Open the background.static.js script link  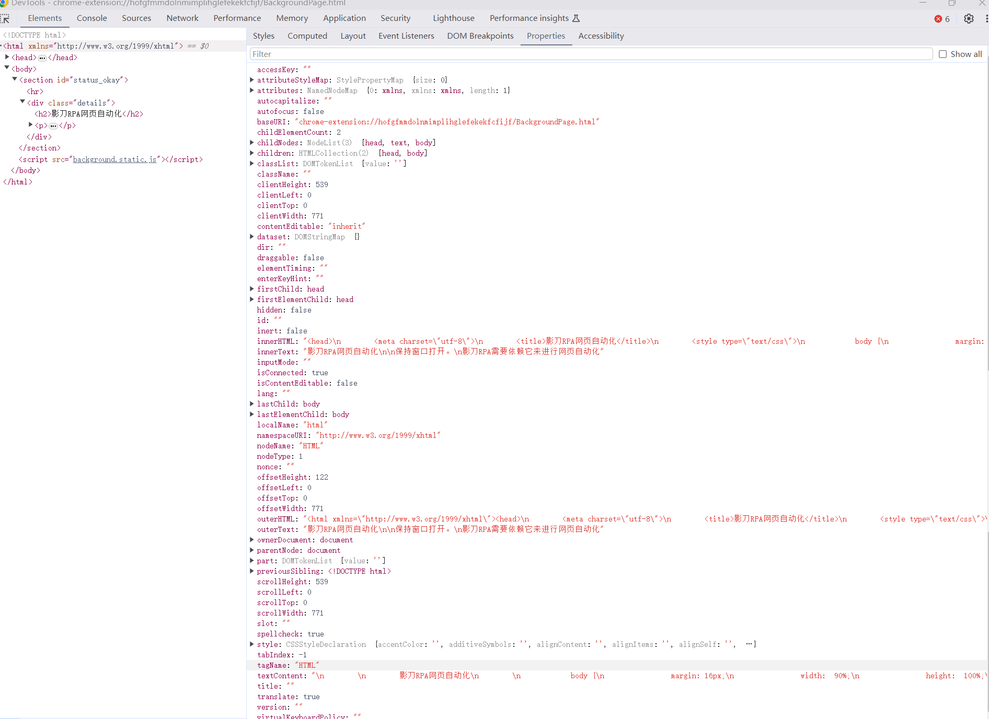tap(114, 159)
